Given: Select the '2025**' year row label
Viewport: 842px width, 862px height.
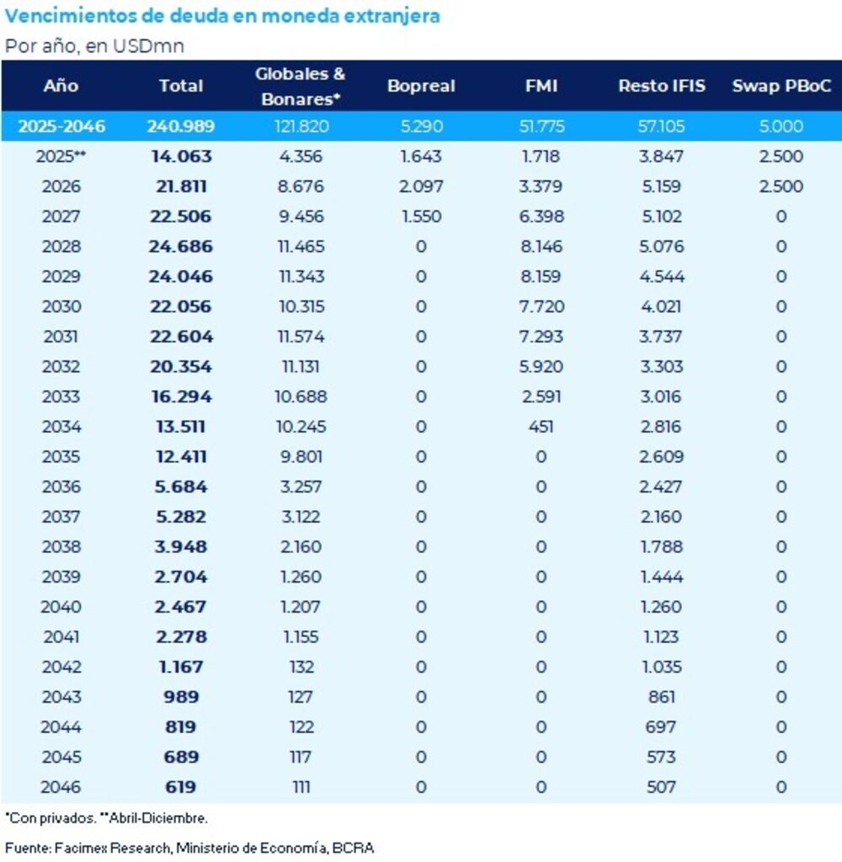Looking at the screenshot, I should pos(61,157).
